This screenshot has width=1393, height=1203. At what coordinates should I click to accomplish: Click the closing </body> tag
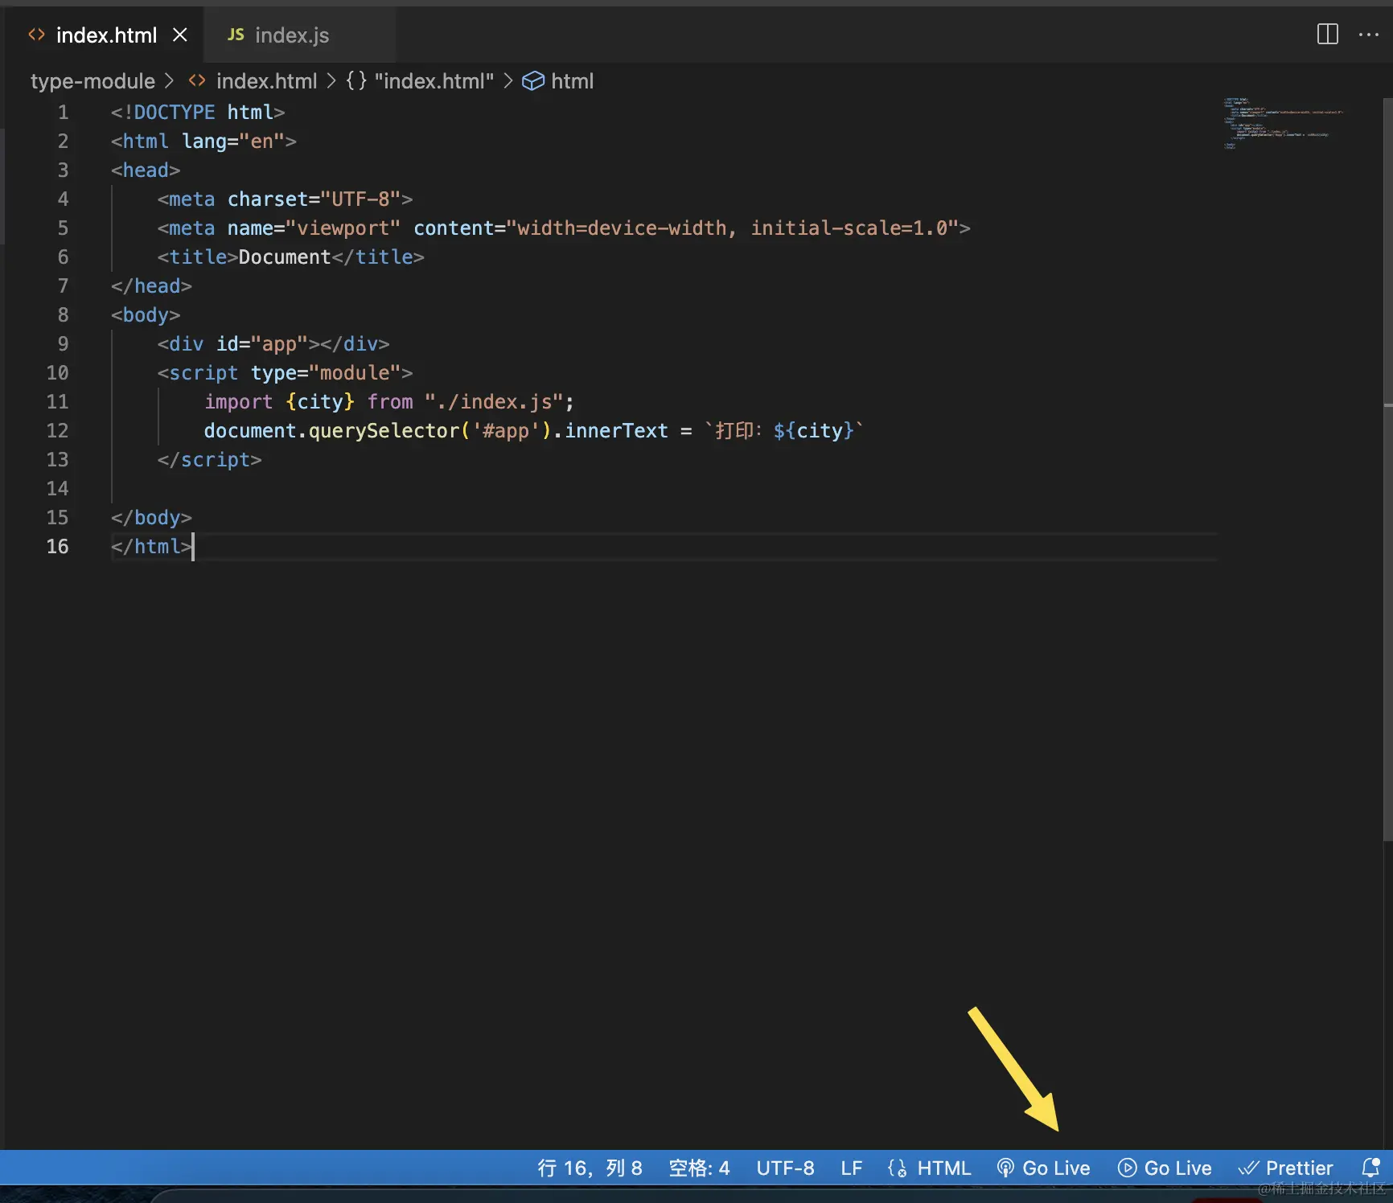pos(151,517)
